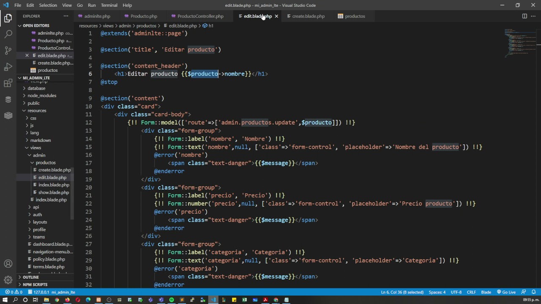
Task: Open the Windows Start menu
Action: 5,300
